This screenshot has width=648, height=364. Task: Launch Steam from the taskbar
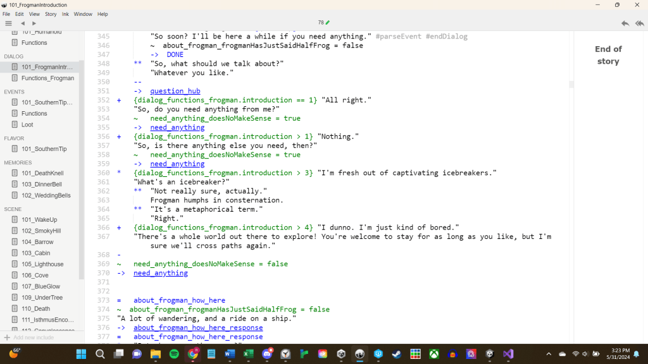click(x=397, y=354)
